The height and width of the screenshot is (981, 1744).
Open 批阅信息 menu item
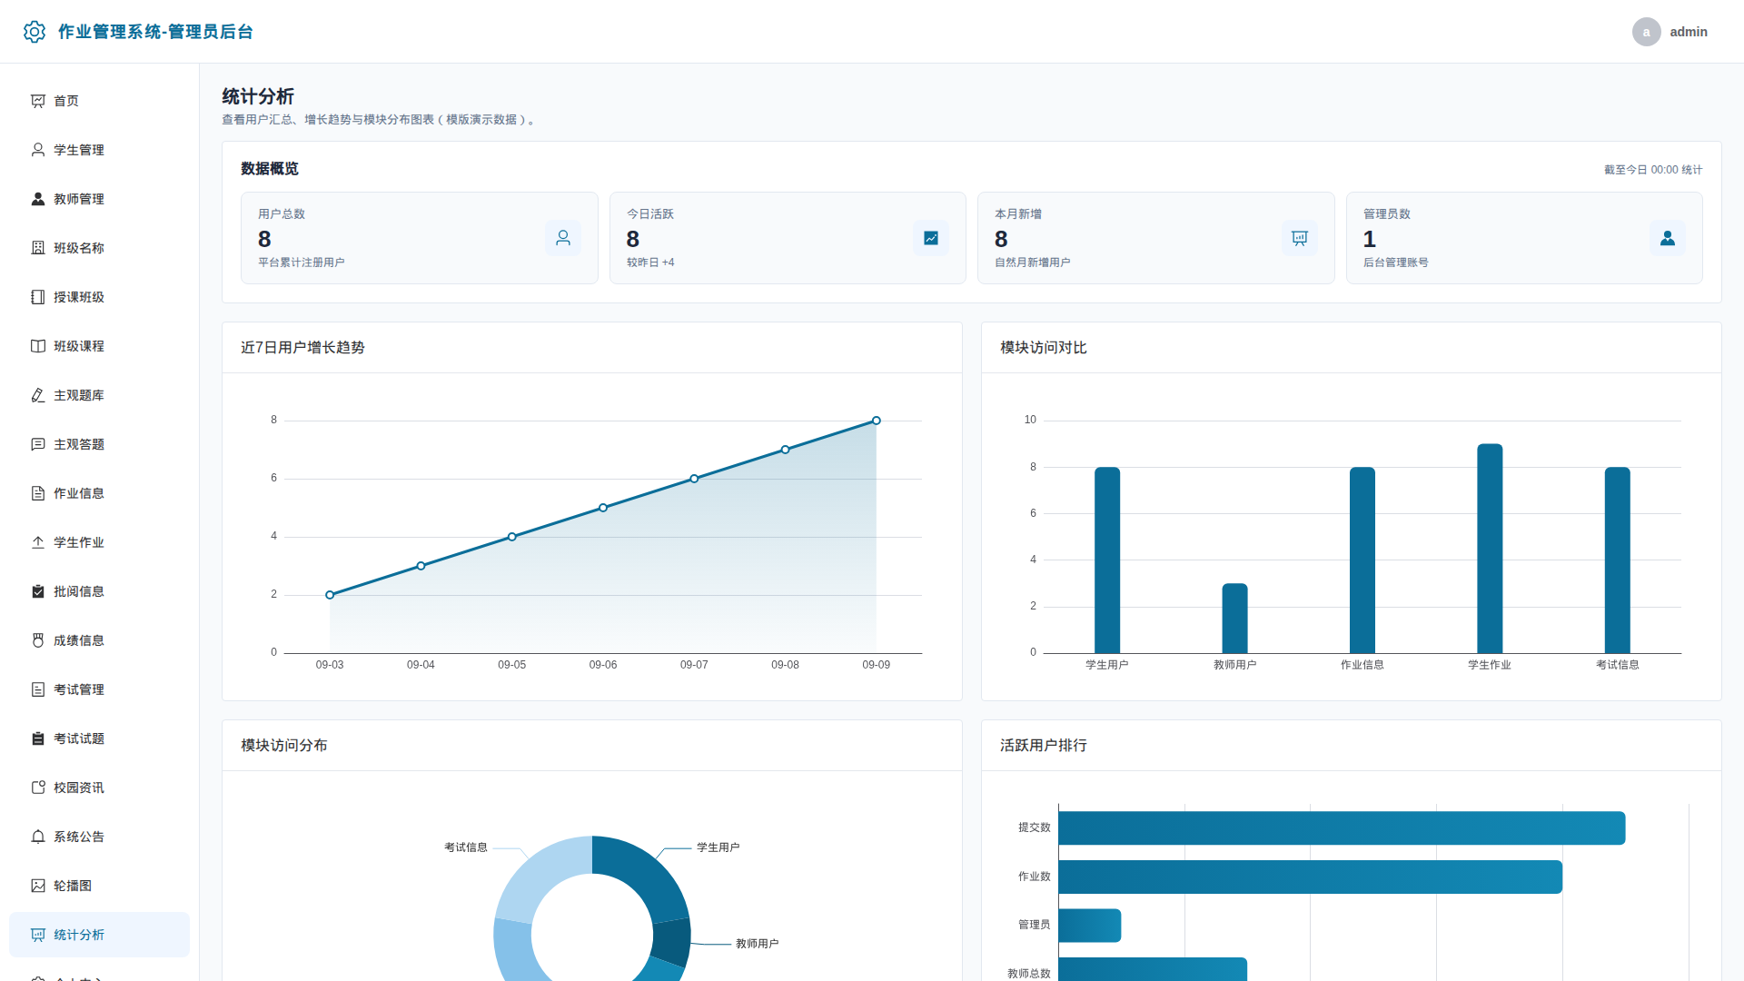coord(99,591)
